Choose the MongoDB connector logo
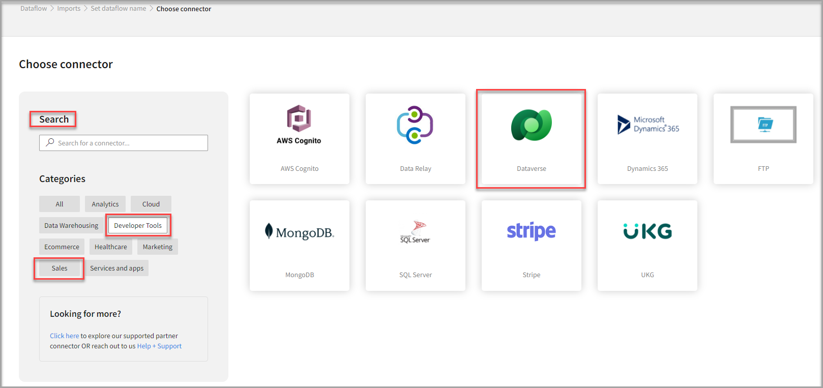 [x=300, y=232]
